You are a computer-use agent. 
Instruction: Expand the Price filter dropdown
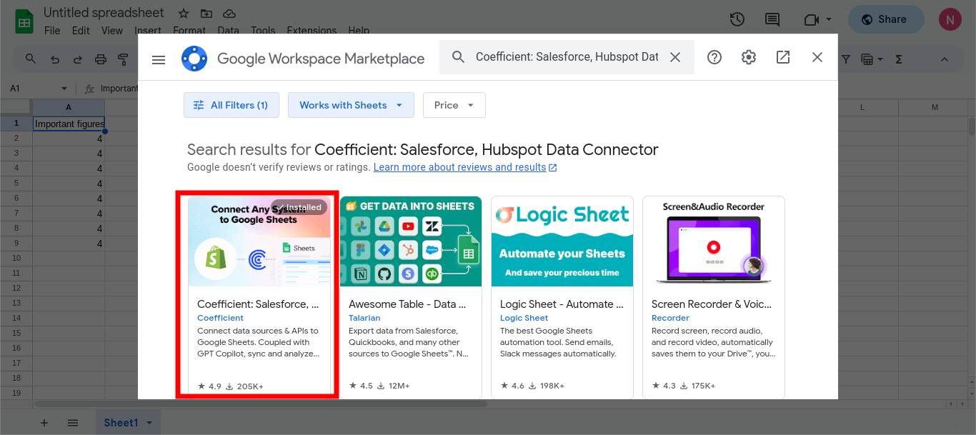454,105
